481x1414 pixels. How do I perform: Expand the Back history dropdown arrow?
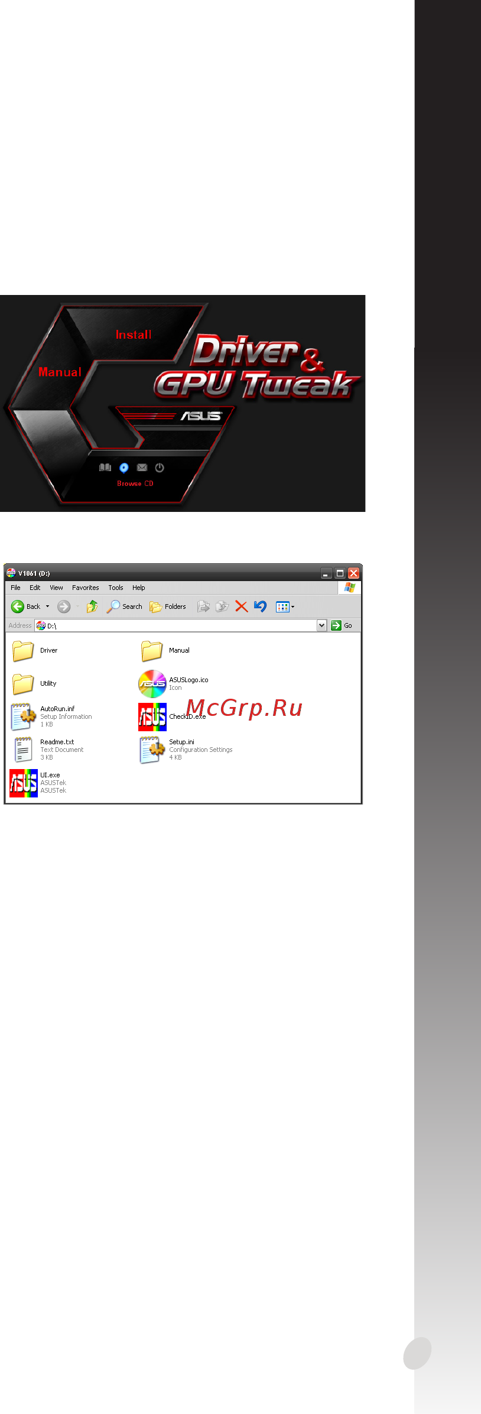point(48,607)
